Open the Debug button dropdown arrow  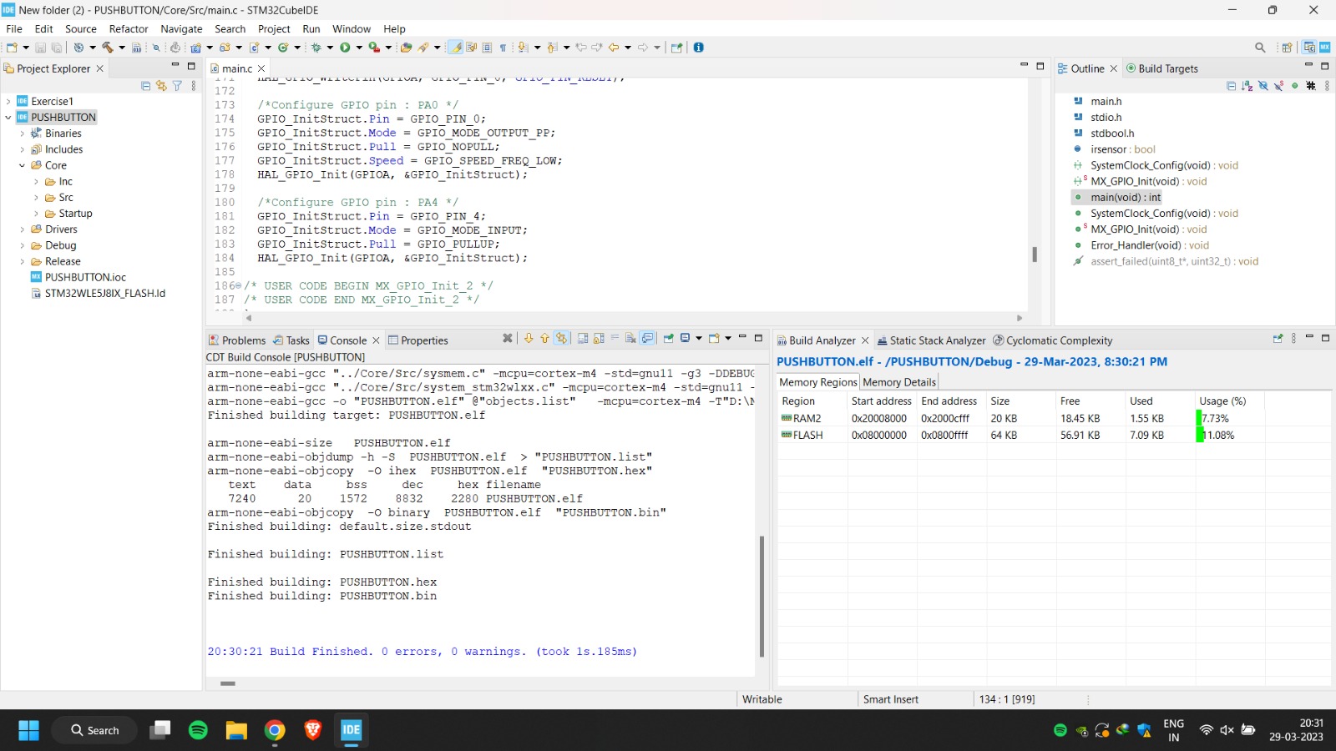331,48
